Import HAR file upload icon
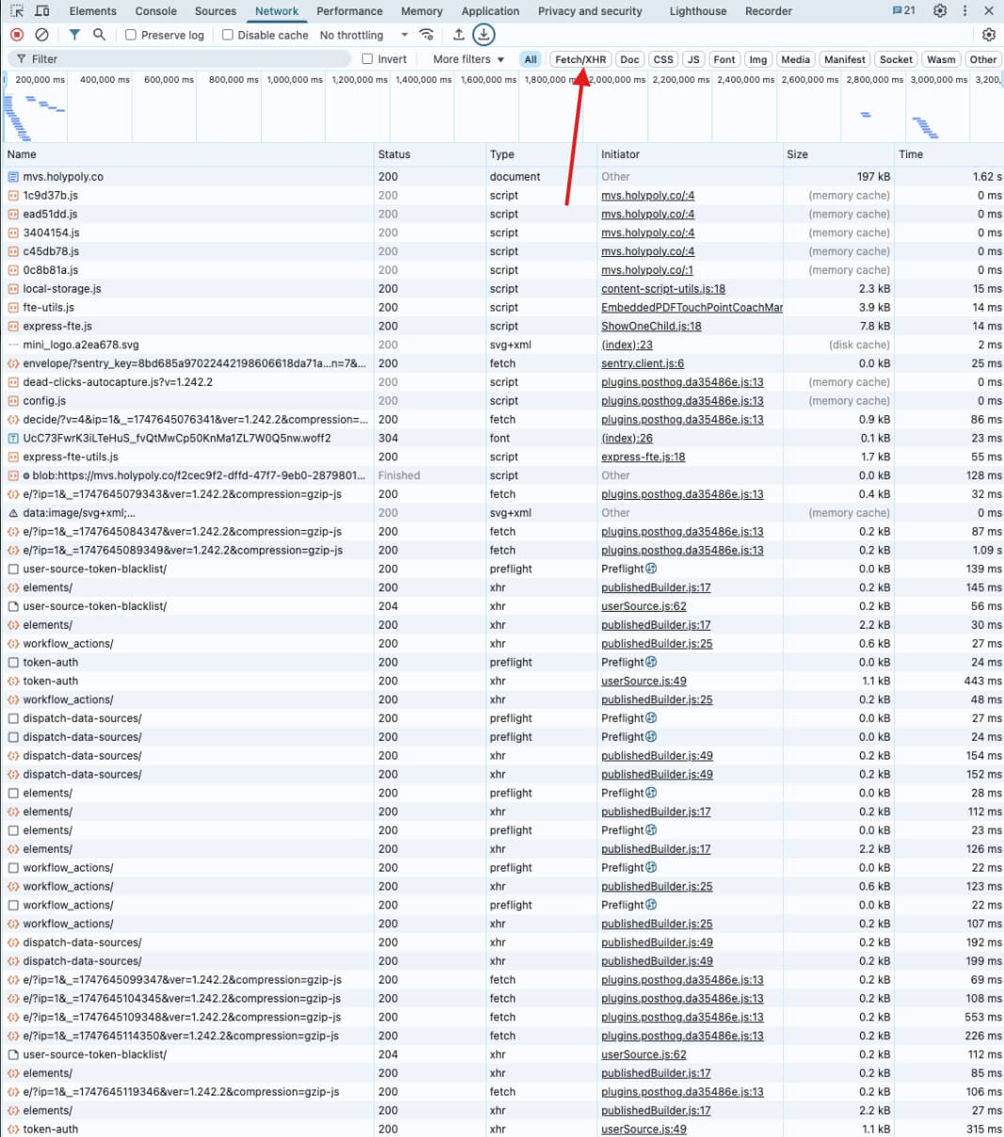The width and height of the screenshot is (1004, 1137). [458, 35]
